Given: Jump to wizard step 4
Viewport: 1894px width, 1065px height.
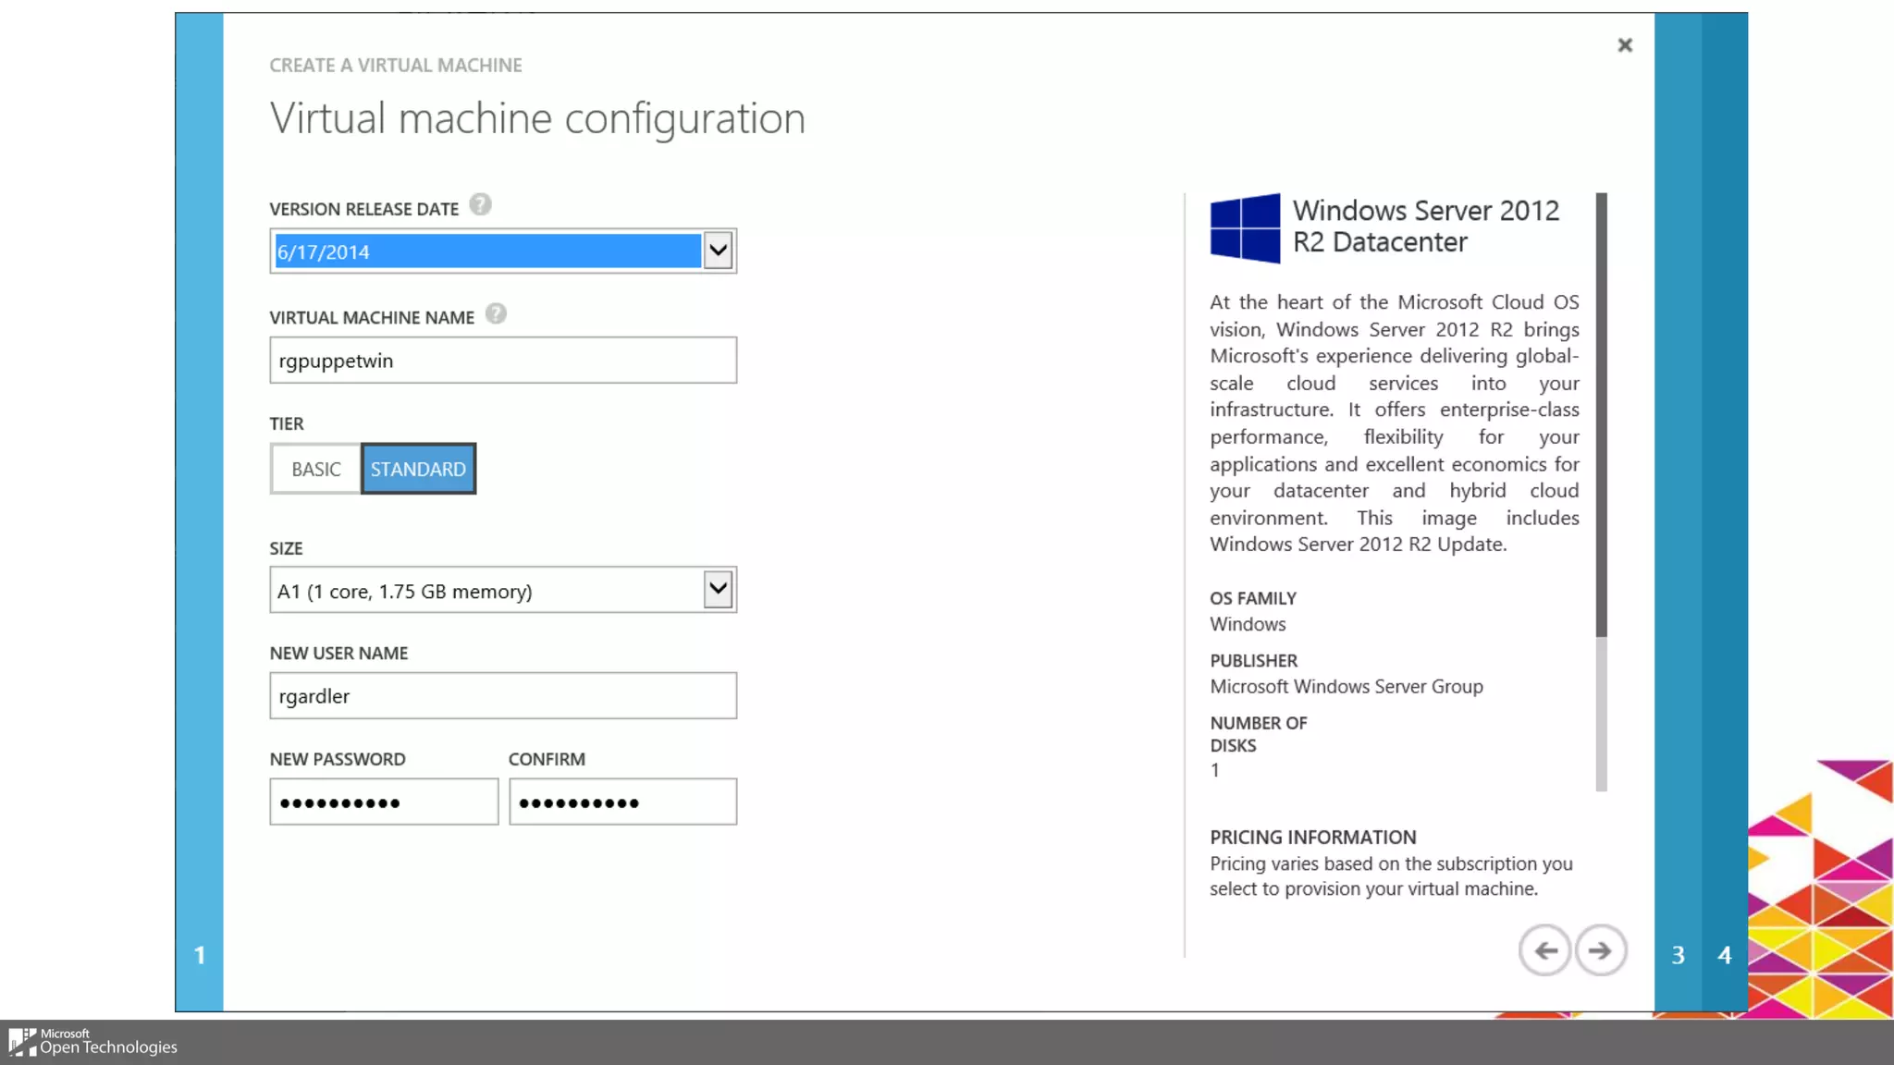Looking at the screenshot, I should click(1724, 955).
